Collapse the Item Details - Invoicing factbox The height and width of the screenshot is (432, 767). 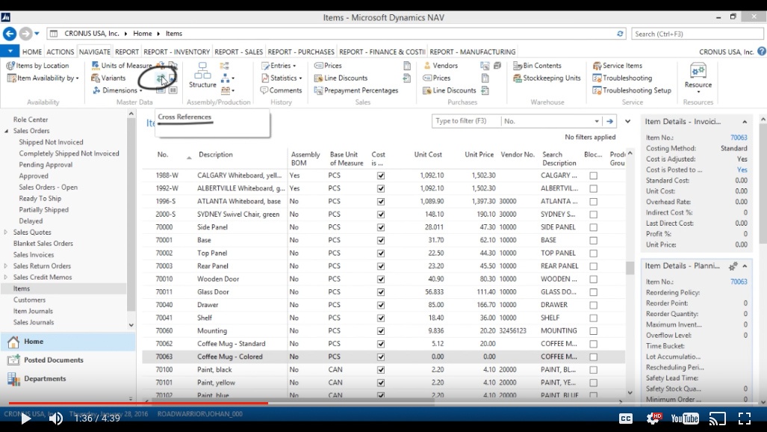tap(745, 122)
